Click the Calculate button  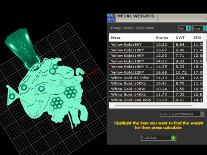159,138
